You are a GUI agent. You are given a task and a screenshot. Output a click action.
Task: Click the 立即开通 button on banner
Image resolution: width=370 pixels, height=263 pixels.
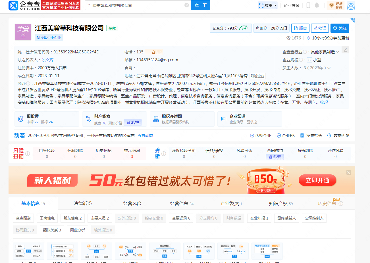click(317, 180)
